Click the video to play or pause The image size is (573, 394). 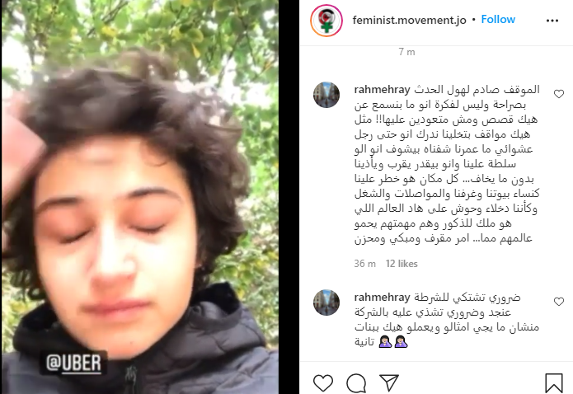pos(140,197)
